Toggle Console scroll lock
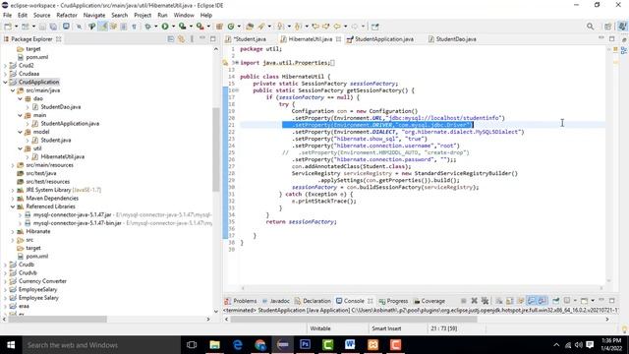 click(x=510, y=301)
